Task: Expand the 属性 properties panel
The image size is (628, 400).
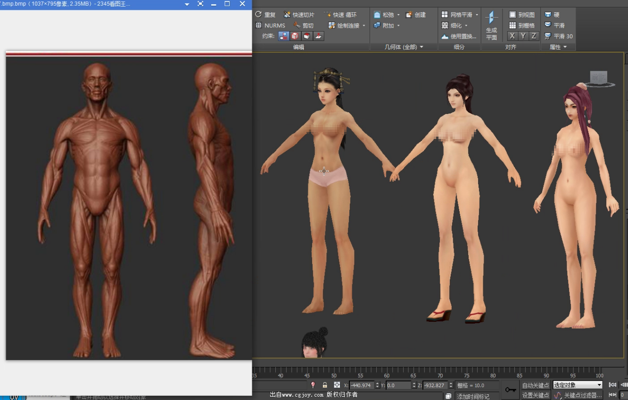Action: (x=558, y=47)
